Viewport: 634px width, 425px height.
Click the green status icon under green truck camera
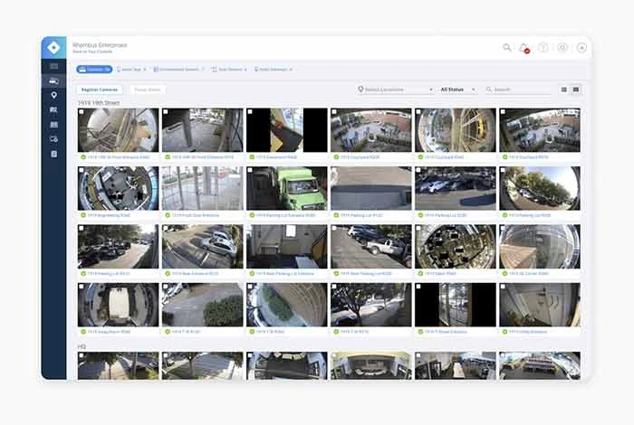(x=252, y=215)
